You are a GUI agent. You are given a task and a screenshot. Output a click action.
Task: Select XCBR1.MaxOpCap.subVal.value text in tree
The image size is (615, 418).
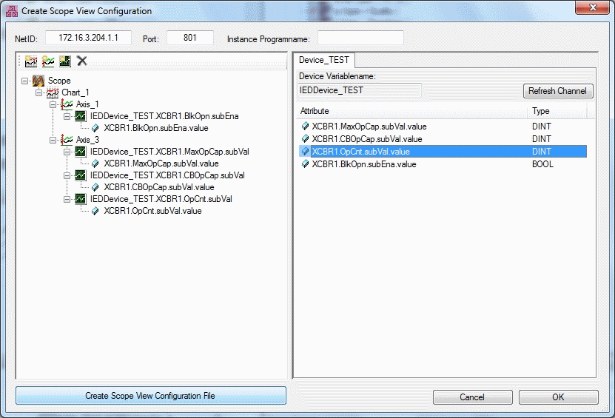(x=161, y=164)
